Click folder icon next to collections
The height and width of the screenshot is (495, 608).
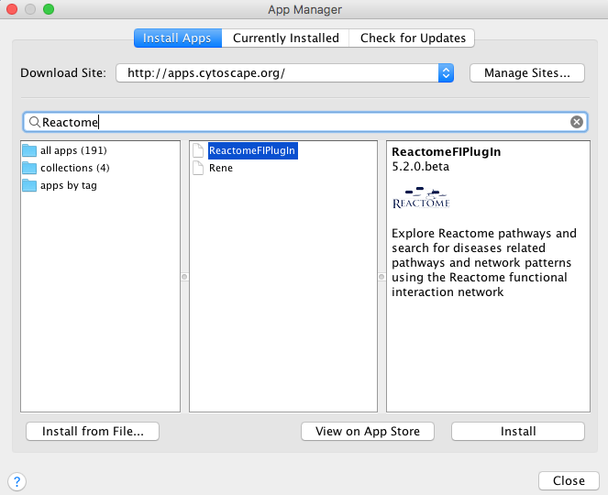29,168
